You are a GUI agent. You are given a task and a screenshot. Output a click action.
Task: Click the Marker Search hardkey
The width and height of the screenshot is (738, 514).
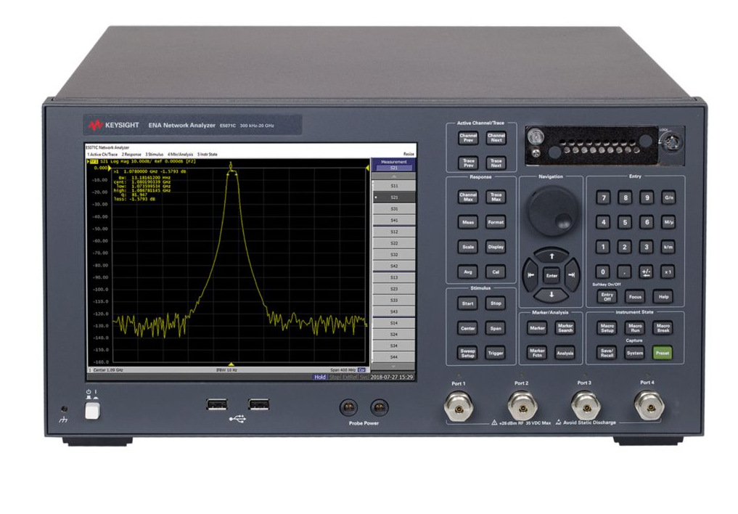[565, 328]
